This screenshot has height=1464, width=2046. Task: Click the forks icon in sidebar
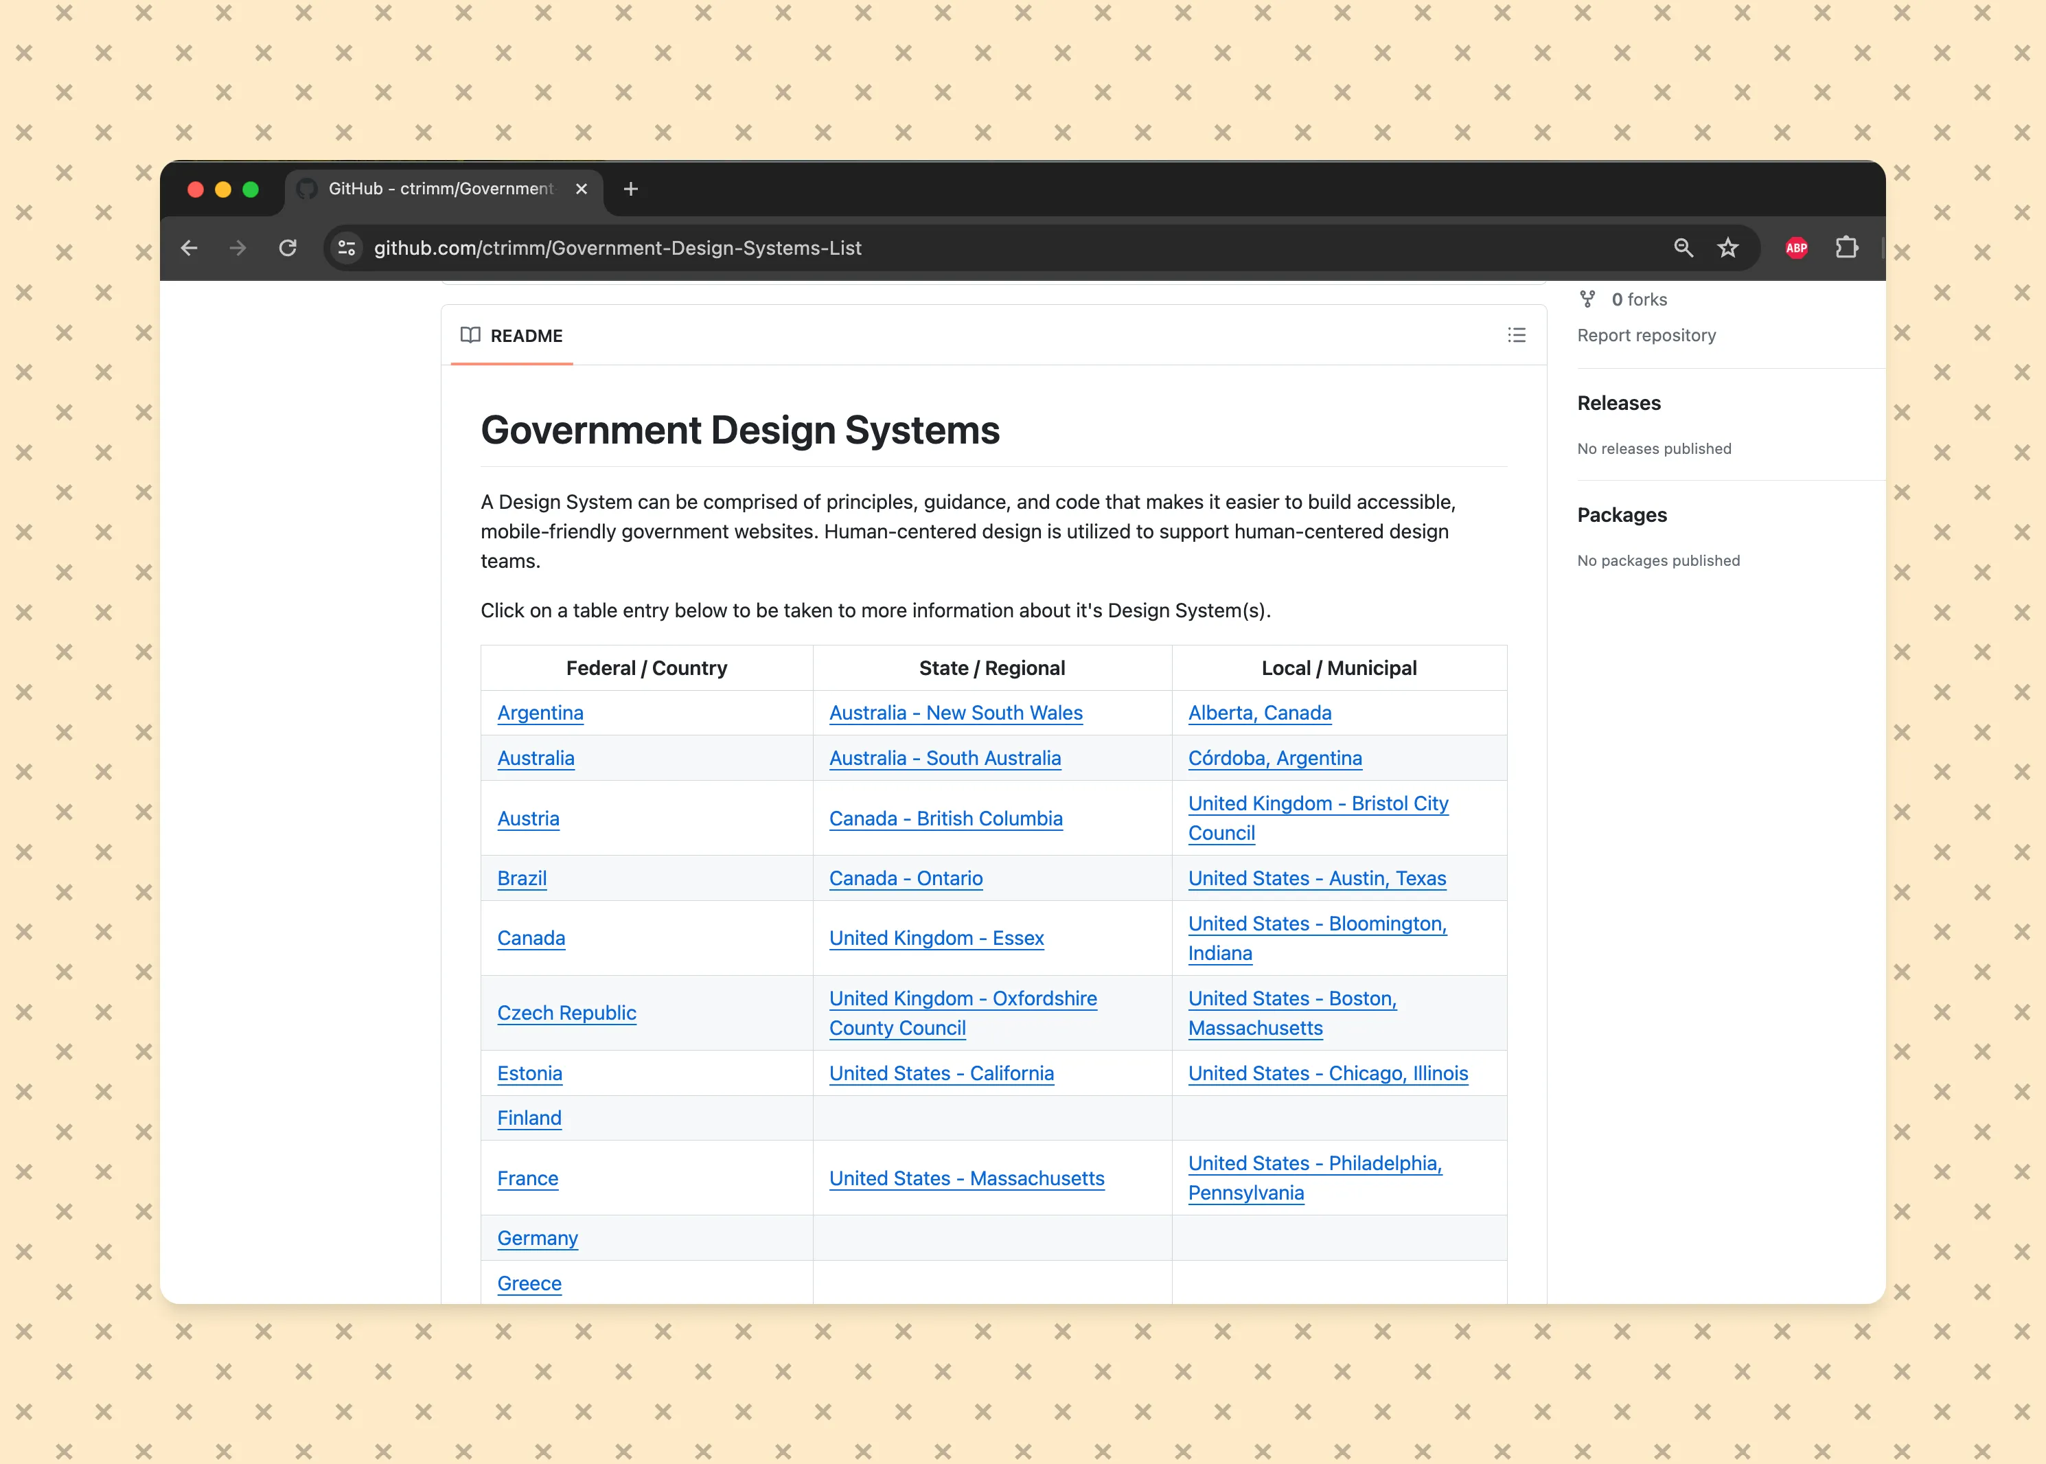click(1588, 299)
